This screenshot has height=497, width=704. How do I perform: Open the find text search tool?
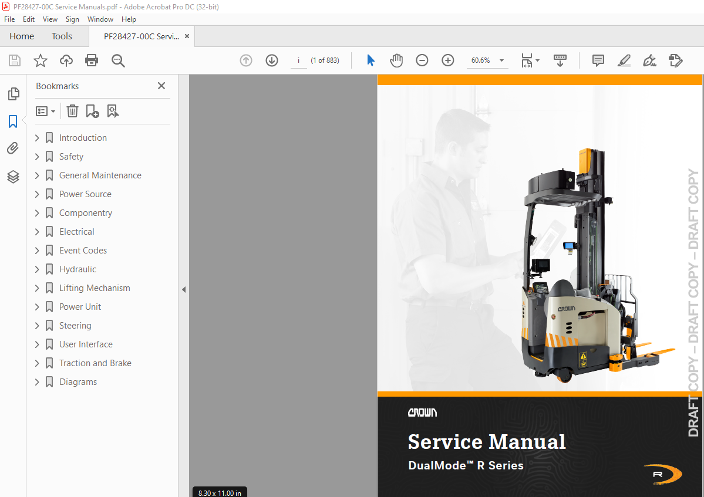pos(118,60)
